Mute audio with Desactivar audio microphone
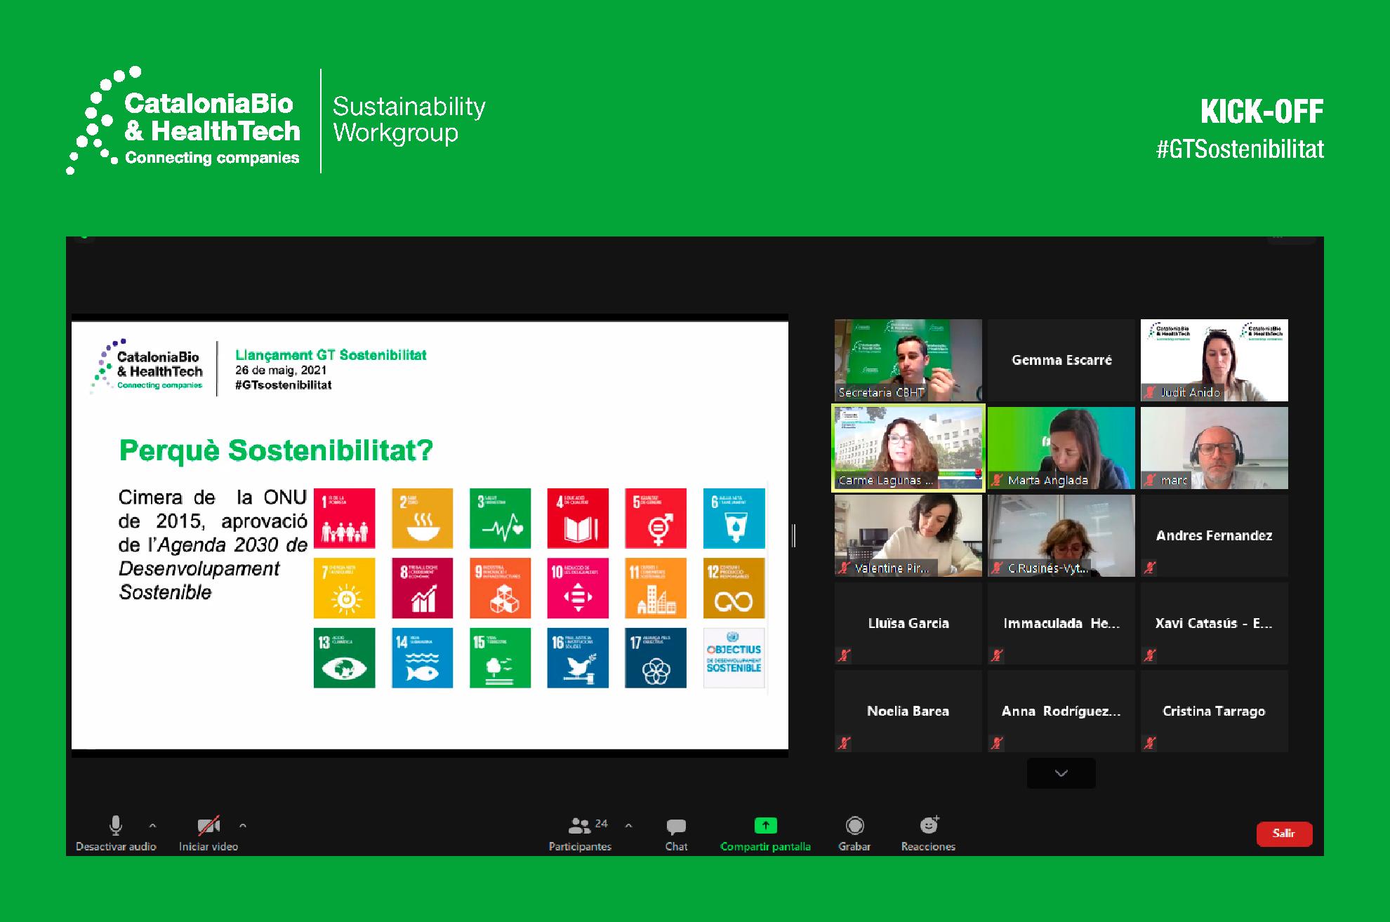1390x922 pixels. pyautogui.click(x=116, y=833)
